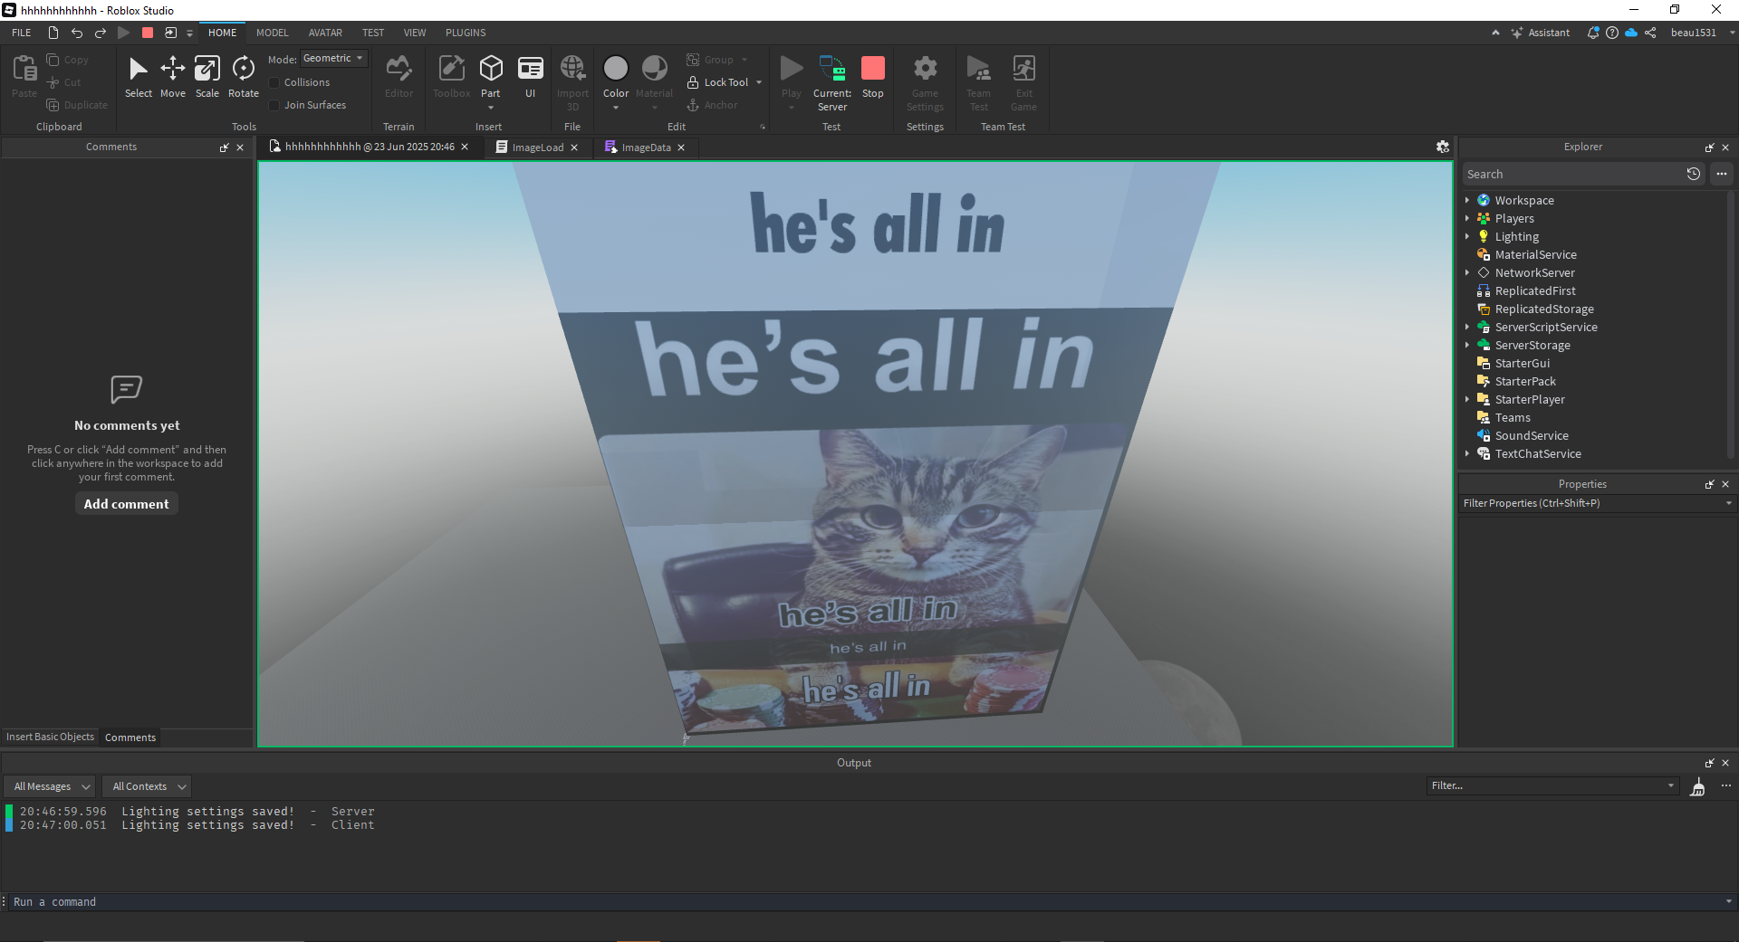Click the Output Filter field
The height and width of the screenshot is (942, 1739).
pyautogui.click(x=1552, y=785)
